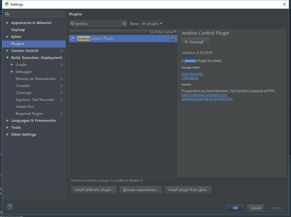Image resolution: width=291 pixels, height=217 pixels.
Task: Open the Changelog link
Action: click(x=190, y=78)
